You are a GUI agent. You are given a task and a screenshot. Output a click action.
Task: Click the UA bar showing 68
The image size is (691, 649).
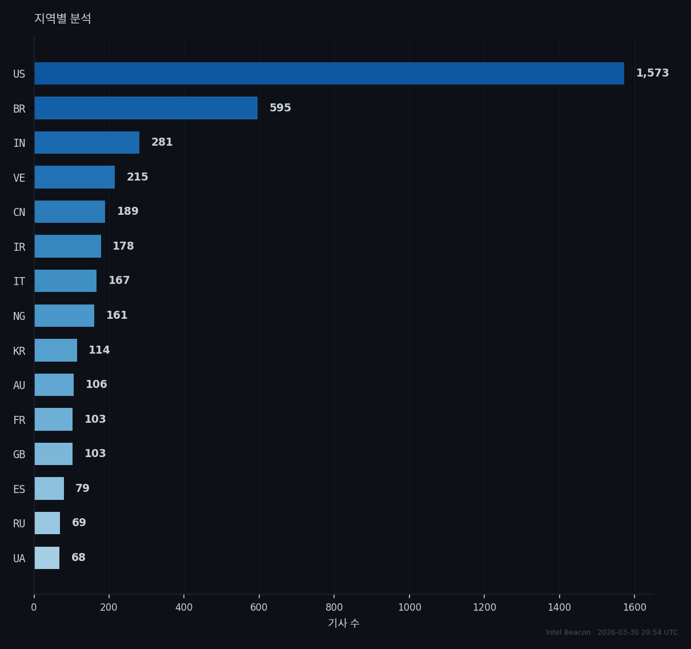click(x=47, y=558)
